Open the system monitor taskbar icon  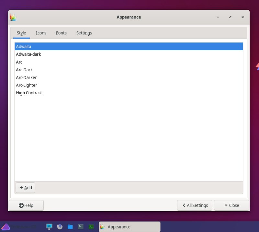click(x=91, y=226)
